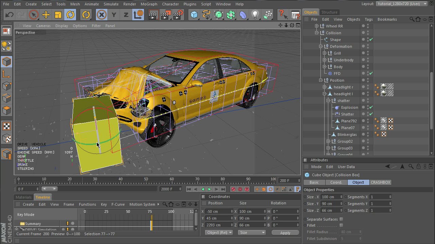Image resolution: width=435 pixels, height=244 pixels.
Task: Switch to the Materials tab
Action: pyautogui.click(x=24, y=197)
